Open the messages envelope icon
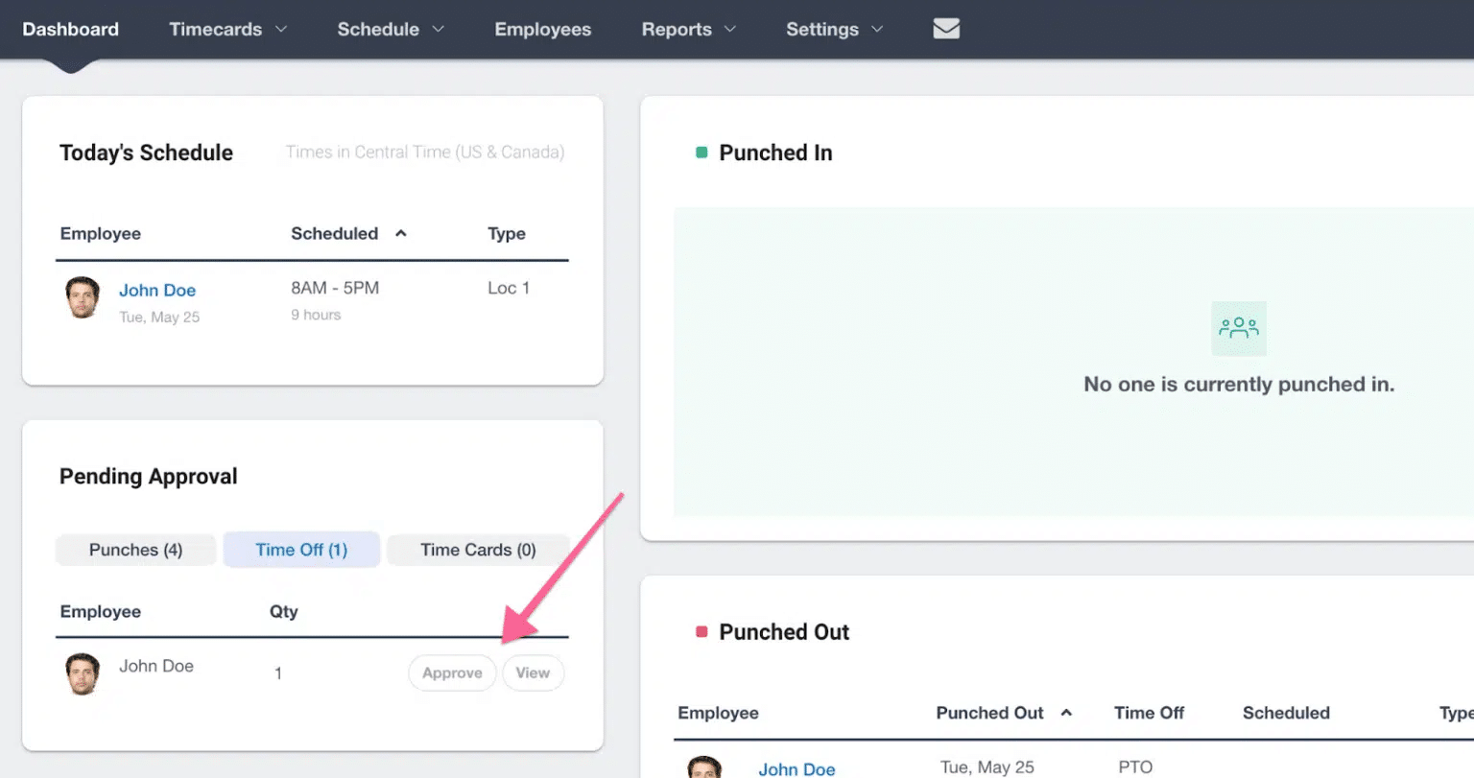Image resolution: width=1474 pixels, height=778 pixels. pos(945,29)
